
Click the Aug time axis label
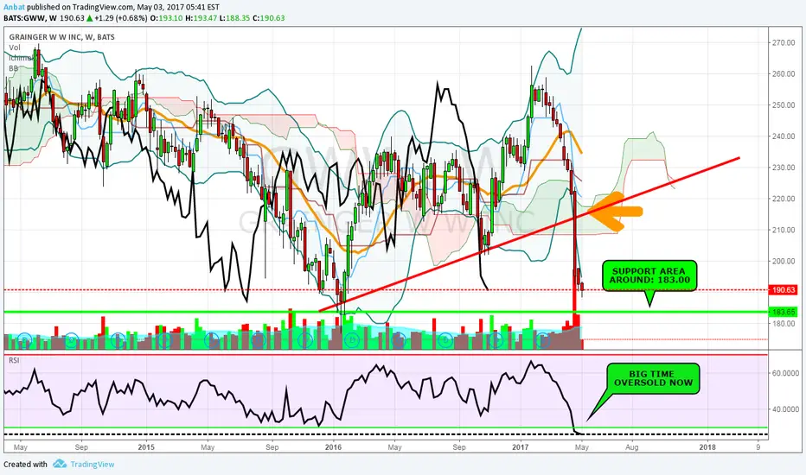pyautogui.click(x=632, y=447)
